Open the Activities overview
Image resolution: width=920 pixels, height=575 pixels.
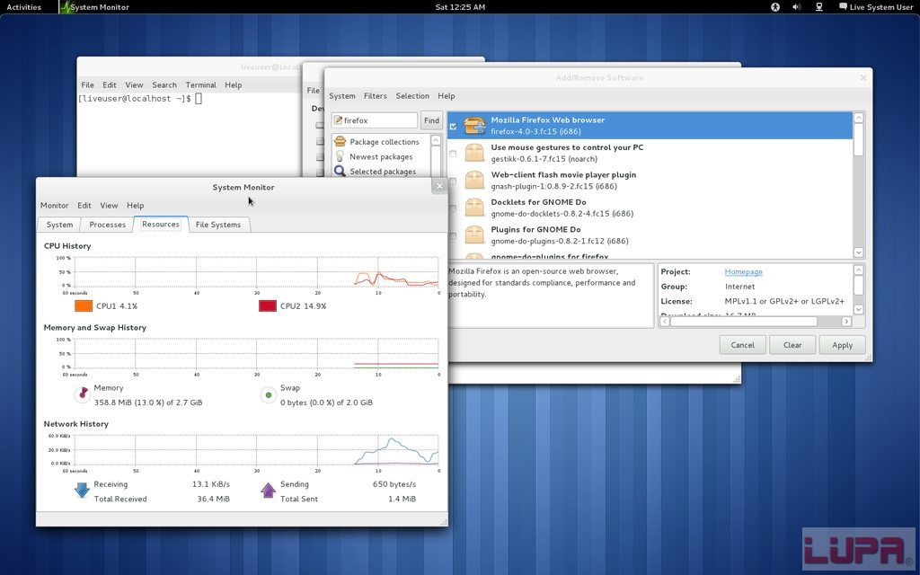click(23, 7)
